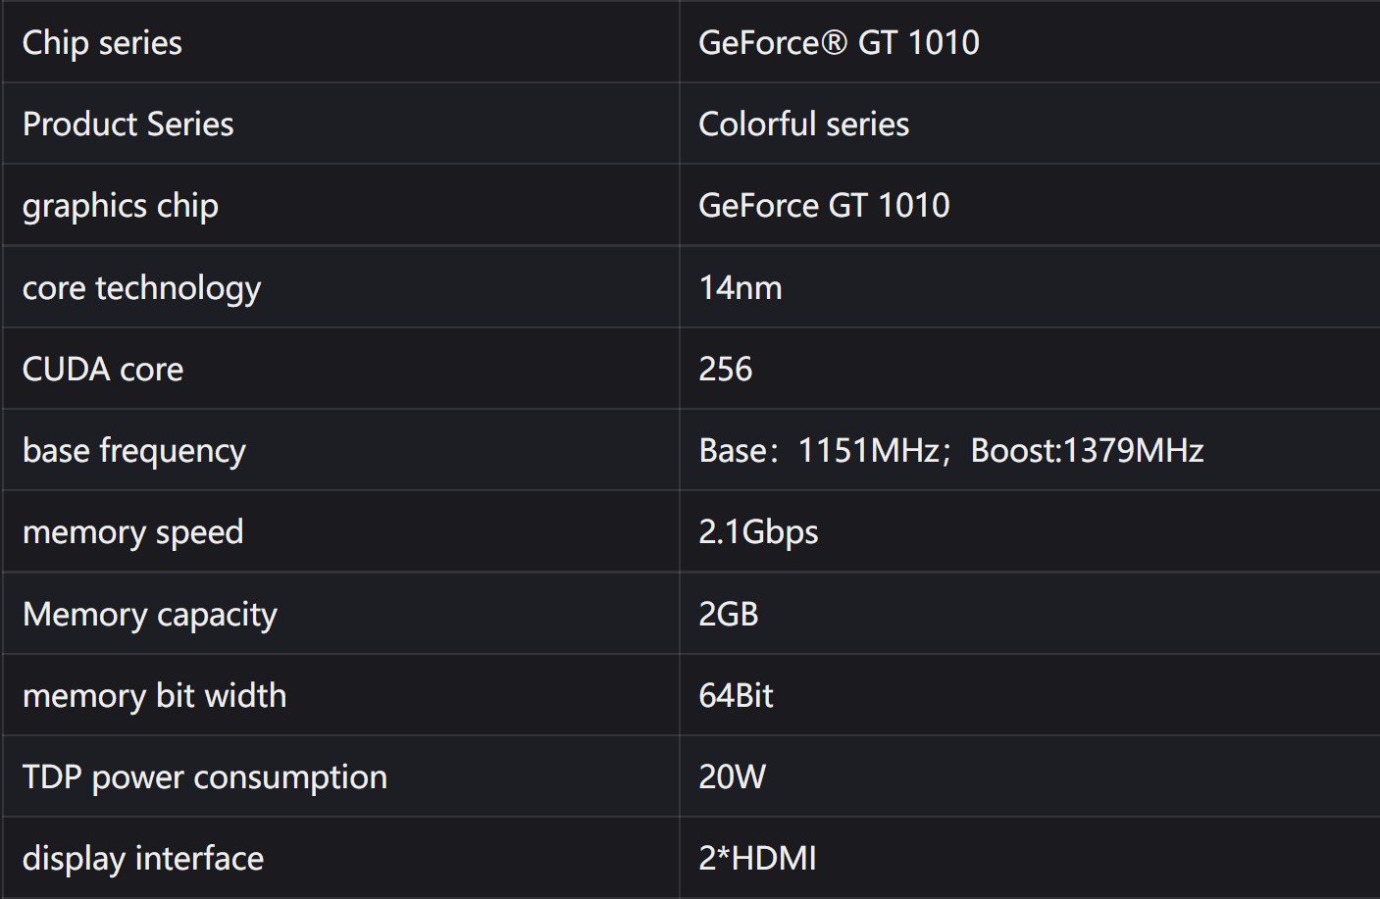Select the "2.1Gbps" value
The image size is (1380, 899).
(758, 532)
